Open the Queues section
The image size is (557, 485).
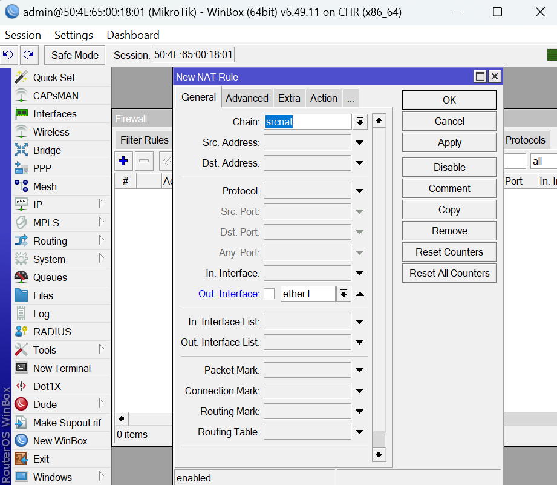coord(61,277)
